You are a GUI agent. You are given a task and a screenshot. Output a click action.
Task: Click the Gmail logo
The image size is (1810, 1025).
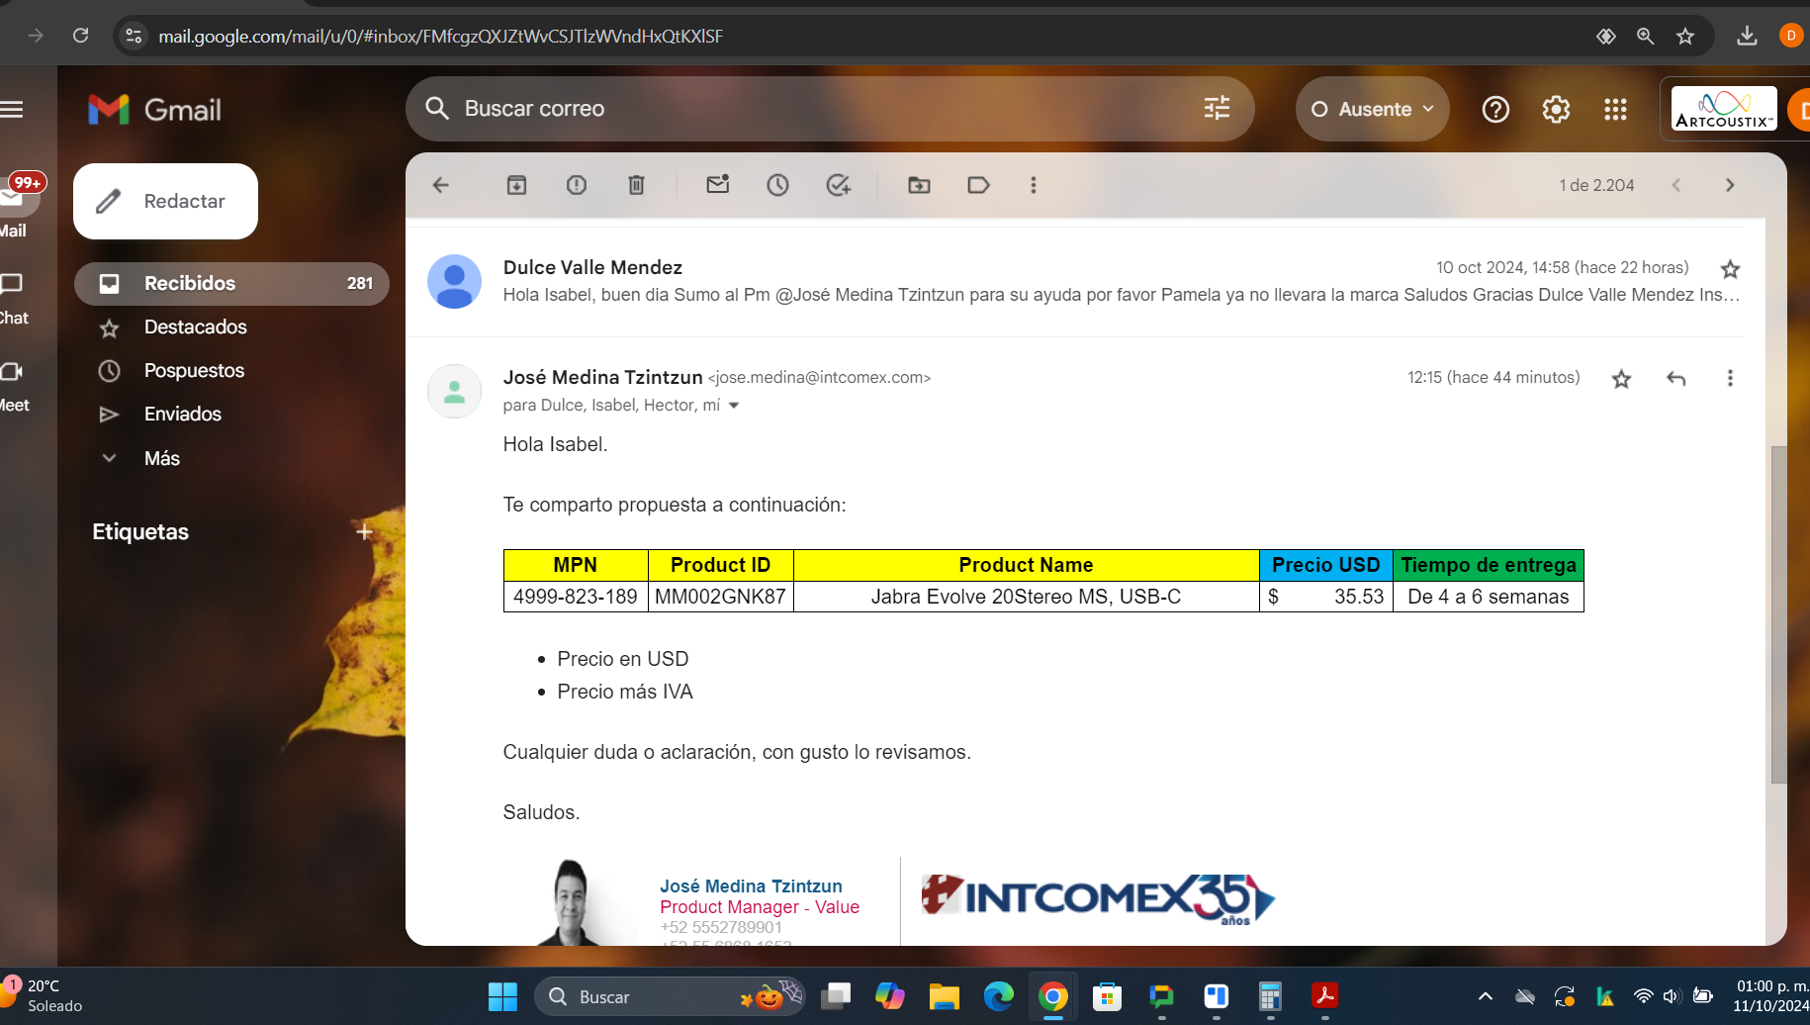coord(155,110)
